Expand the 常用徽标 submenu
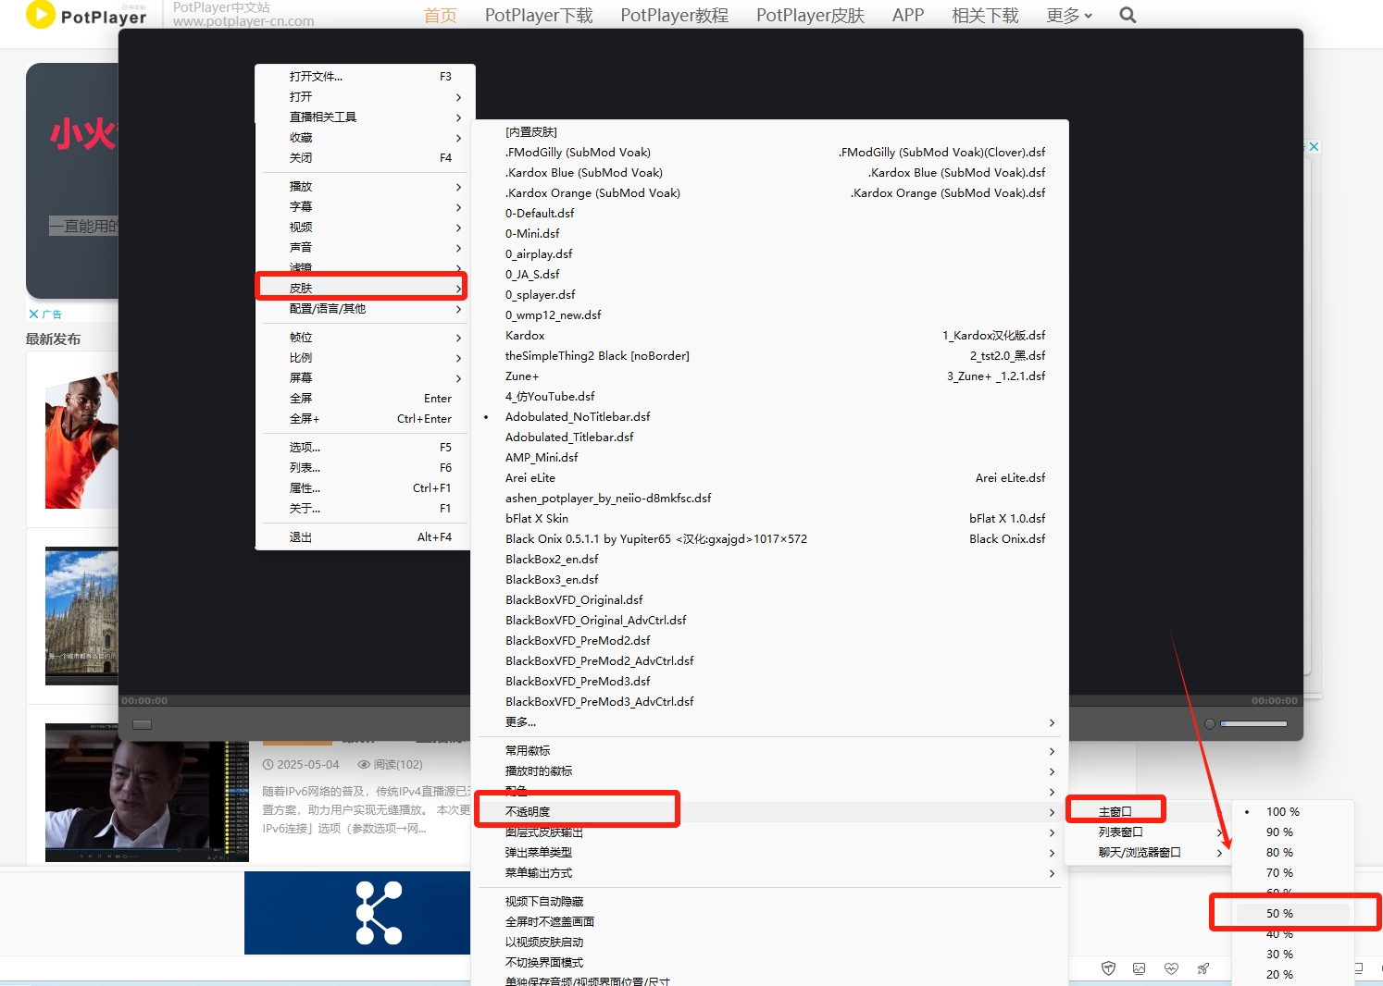This screenshot has height=986, width=1383. (767, 751)
